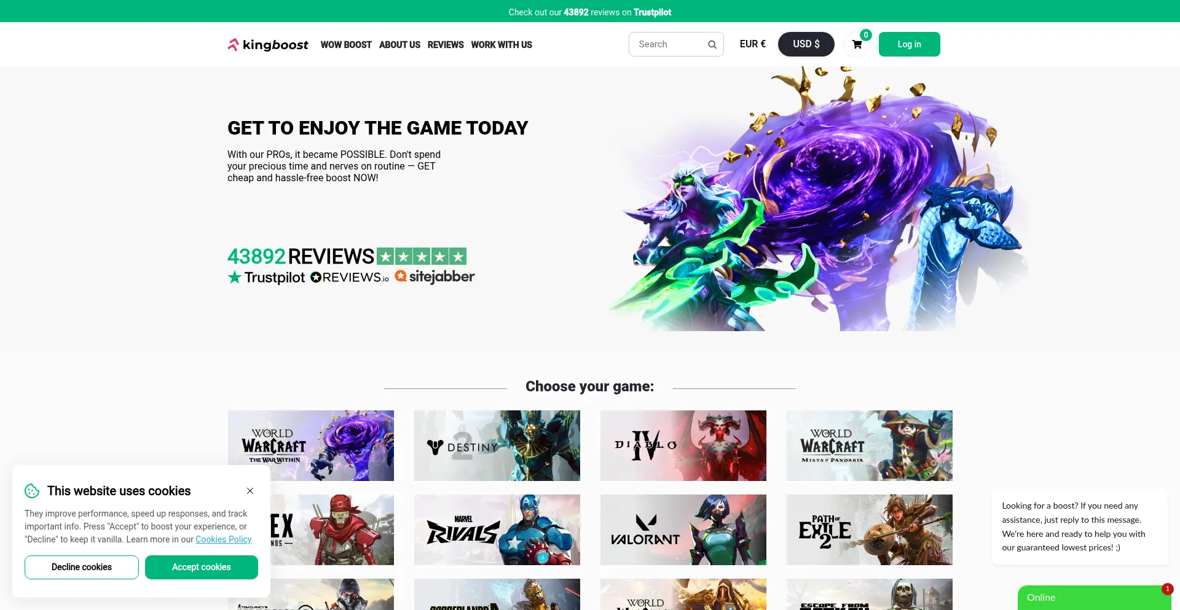Open the Sitejabber logo link

435,277
